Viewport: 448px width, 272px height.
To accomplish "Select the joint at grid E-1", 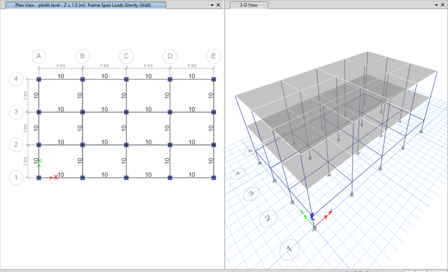I will coord(214,178).
